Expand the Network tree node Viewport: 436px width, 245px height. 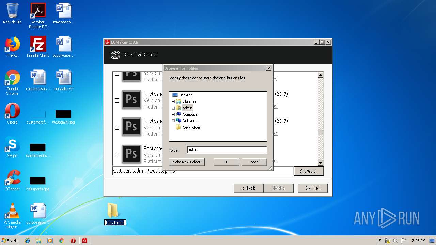click(x=173, y=121)
